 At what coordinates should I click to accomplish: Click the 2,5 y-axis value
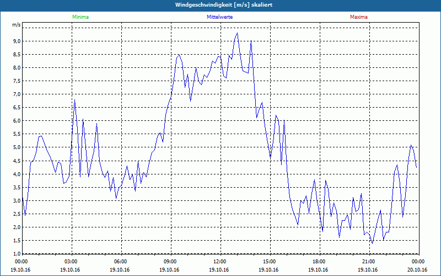pyautogui.click(x=17, y=214)
